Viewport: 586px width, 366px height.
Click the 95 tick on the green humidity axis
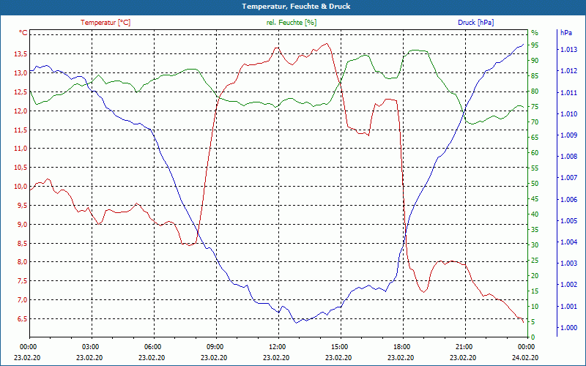[535, 45]
